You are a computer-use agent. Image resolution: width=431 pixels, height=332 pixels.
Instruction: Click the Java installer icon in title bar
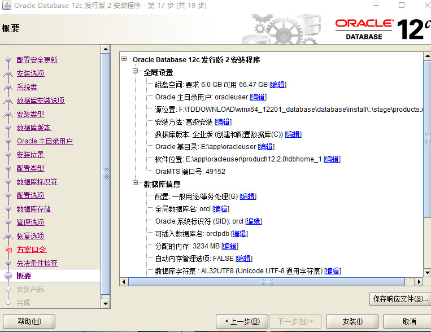[7, 5]
